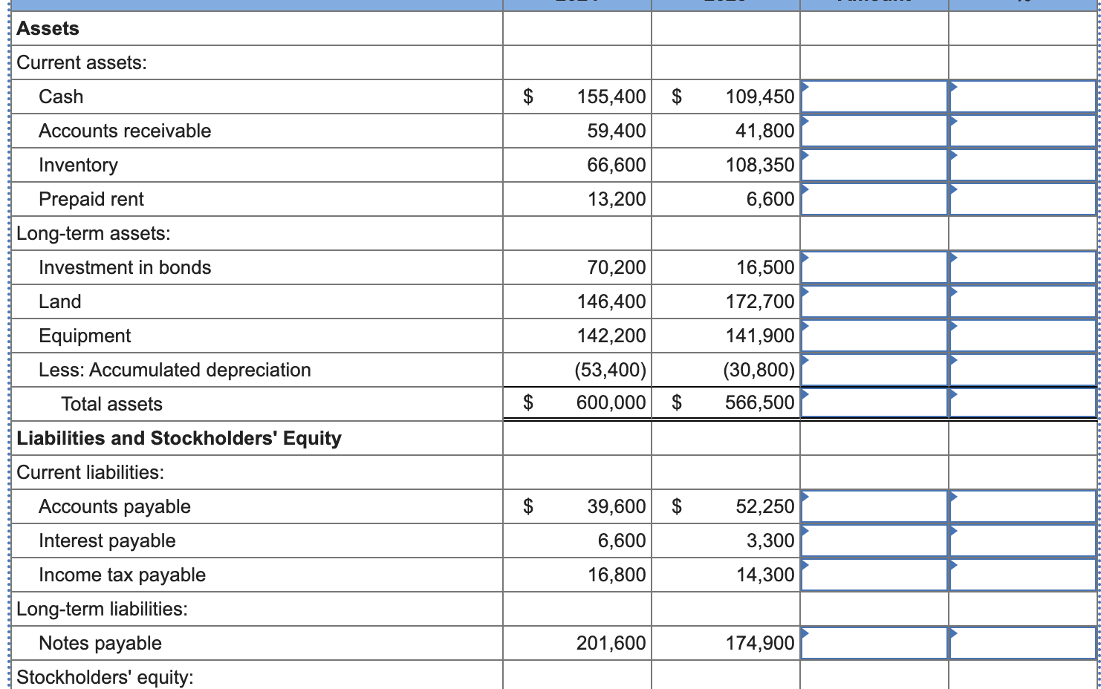The width and height of the screenshot is (1101, 689).
Task: Select the Accounts payable value 52,250
Action: tap(765, 506)
